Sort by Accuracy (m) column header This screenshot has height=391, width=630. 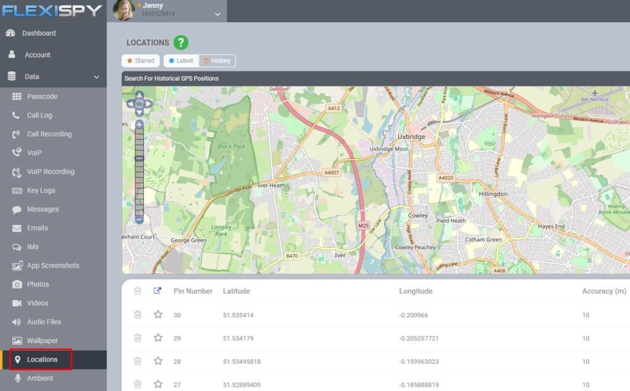pos(604,291)
